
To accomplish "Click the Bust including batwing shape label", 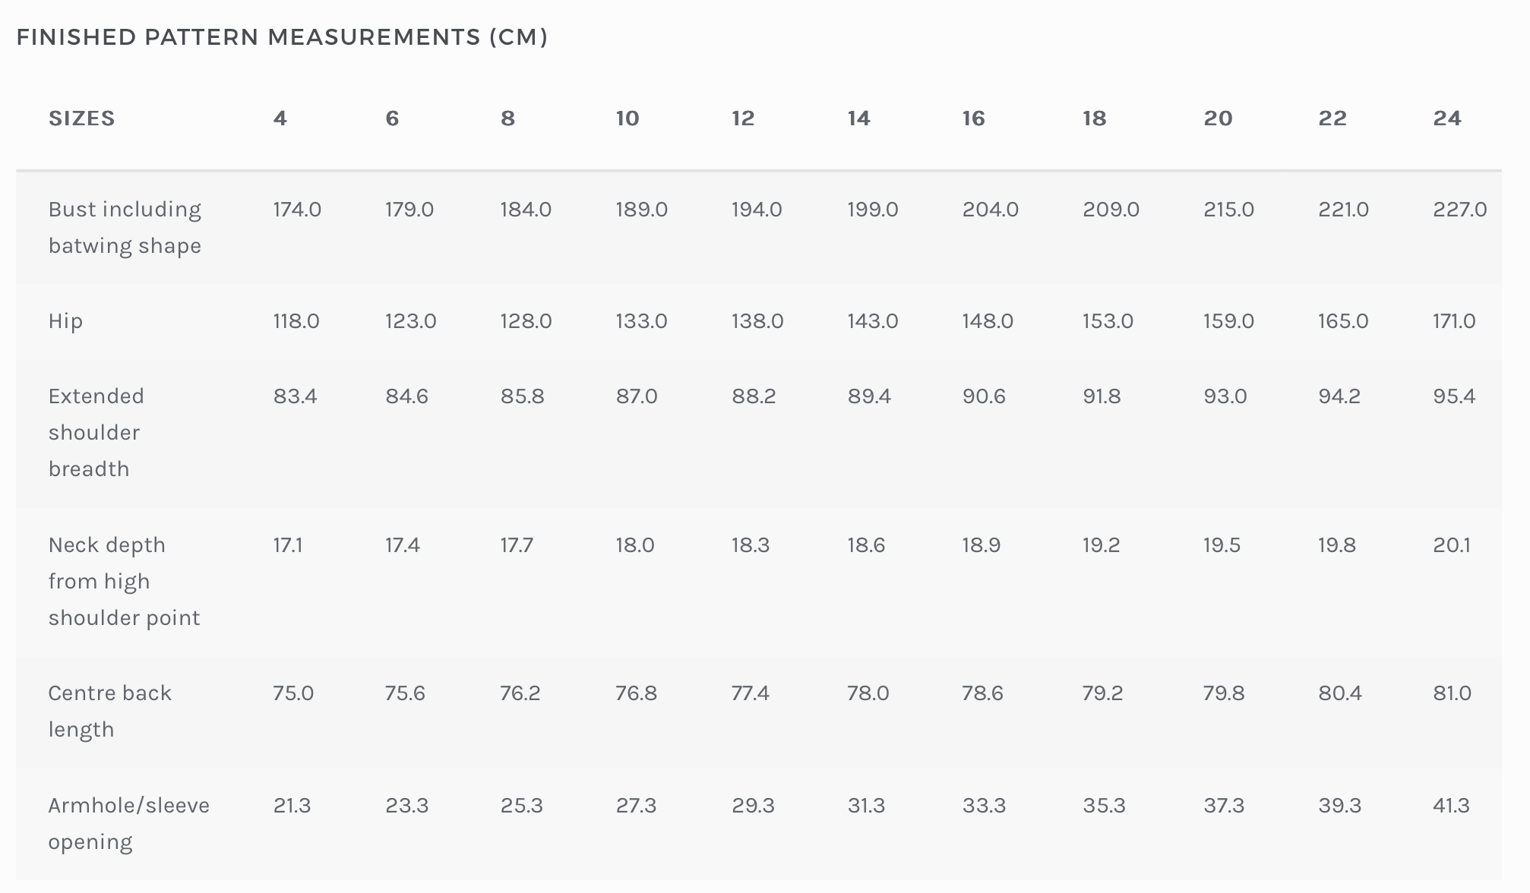I will click(125, 227).
